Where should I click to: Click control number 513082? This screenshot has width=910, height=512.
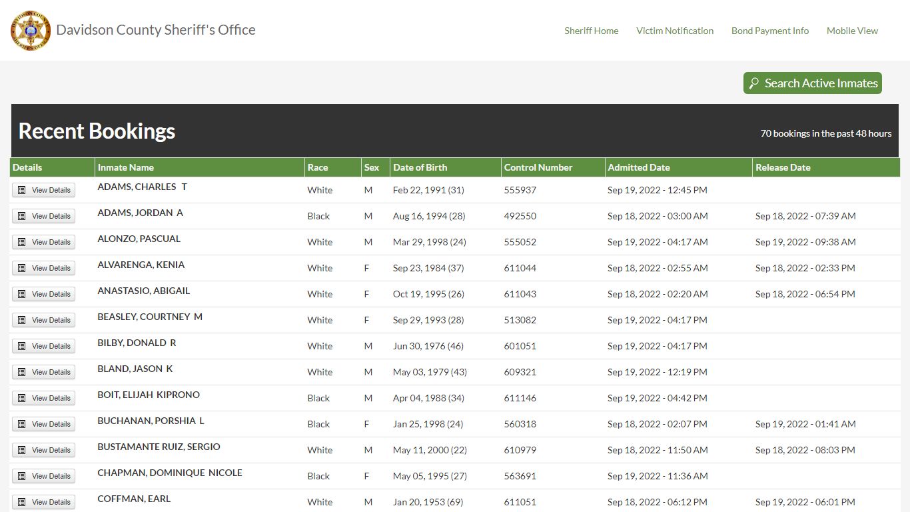click(x=520, y=320)
